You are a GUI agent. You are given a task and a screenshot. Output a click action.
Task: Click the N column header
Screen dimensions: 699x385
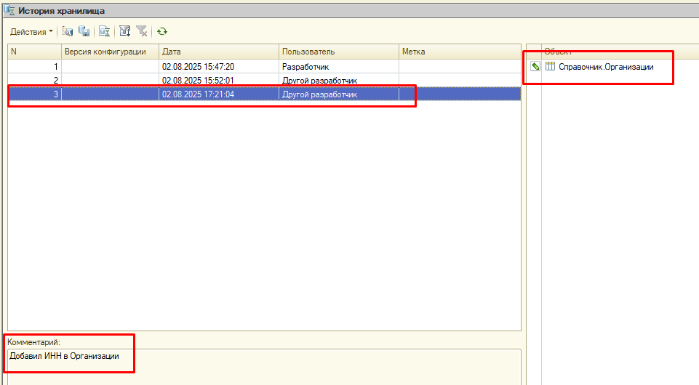(34, 52)
